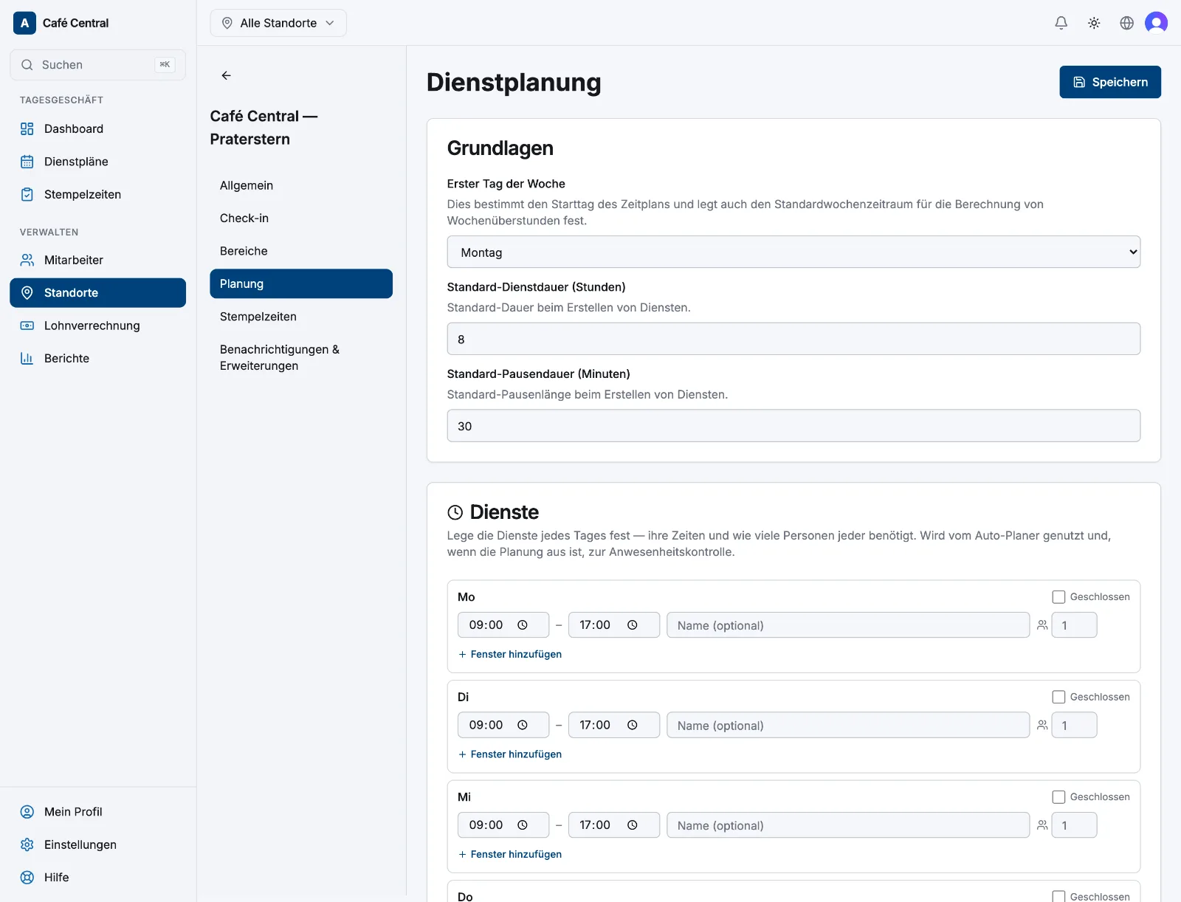The height and width of the screenshot is (902, 1181).
Task: Click Di start time field 09:00
Action: tap(503, 725)
